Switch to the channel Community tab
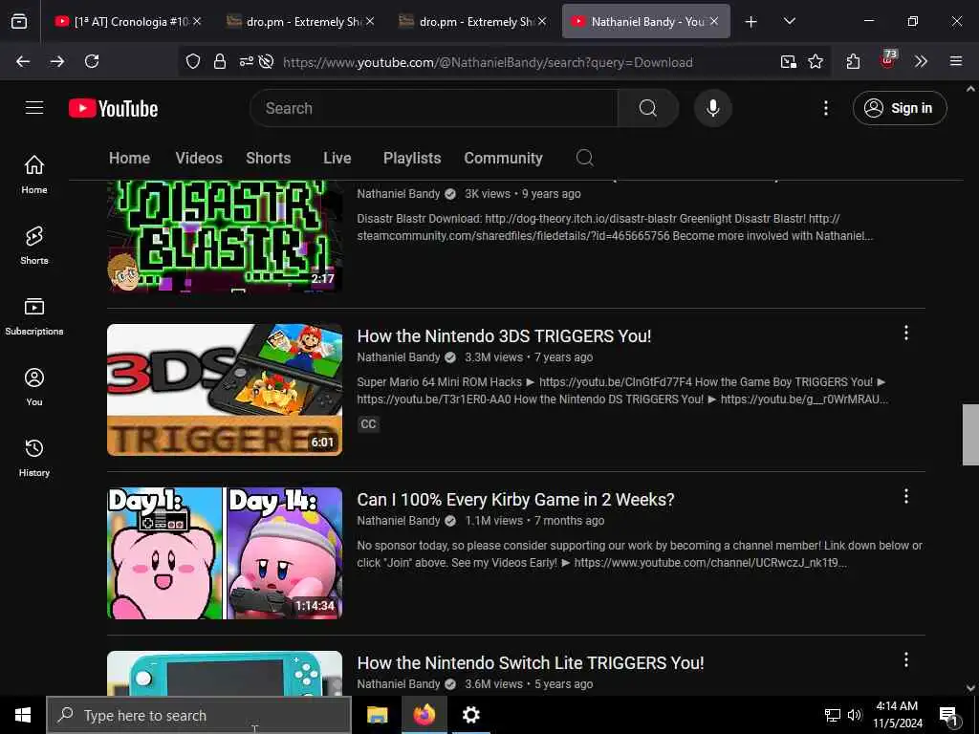This screenshot has width=979, height=734. (x=503, y=158)
